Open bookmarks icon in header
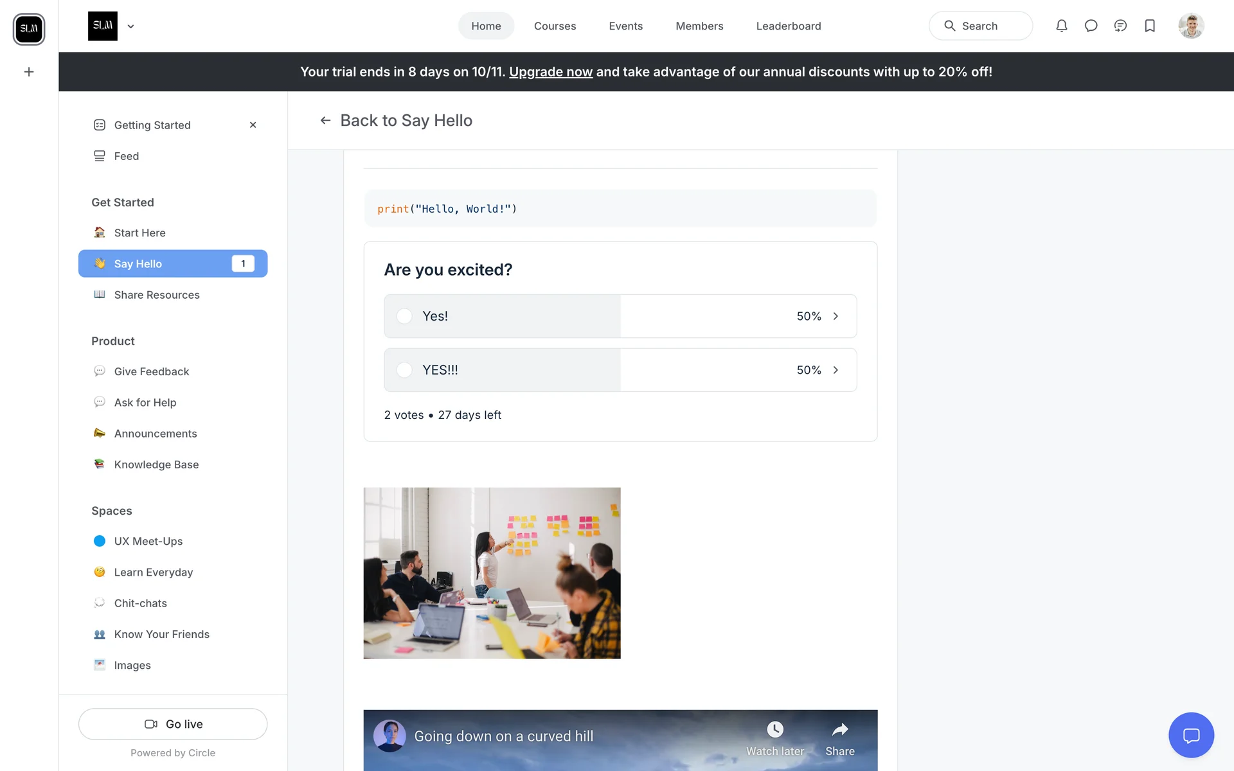Viewport: 1234px width, 771px height. 1150,26
